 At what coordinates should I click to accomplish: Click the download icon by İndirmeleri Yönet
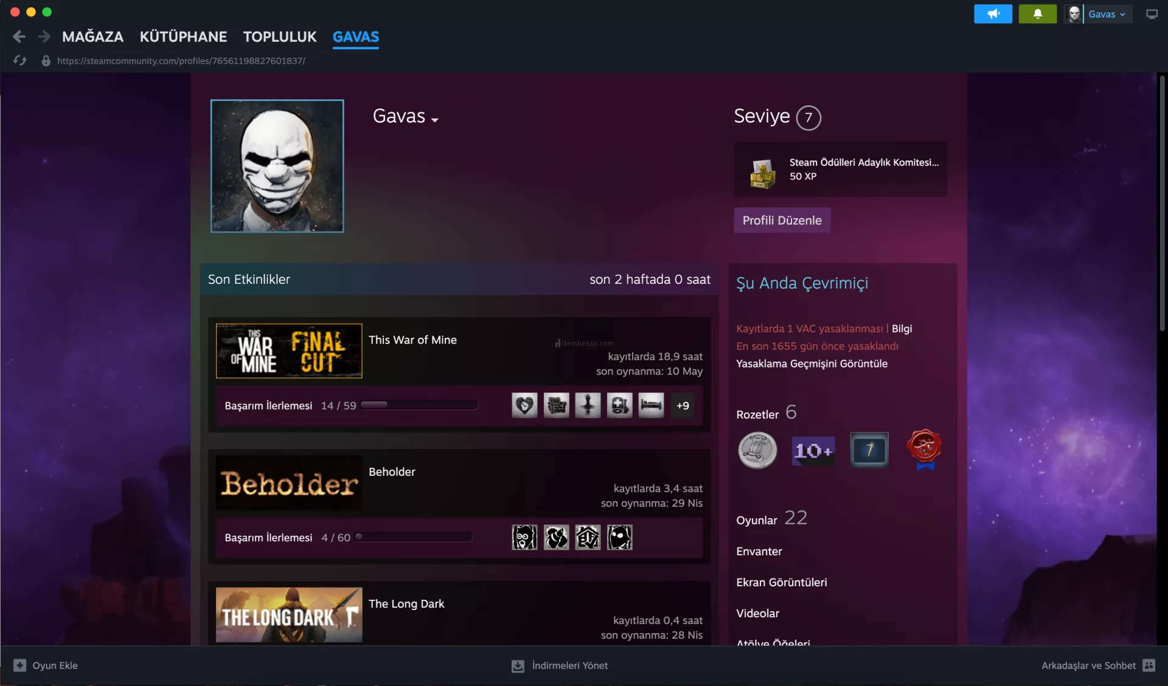point(518,666)
